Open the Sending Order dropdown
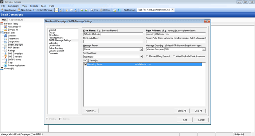 point(141,57)
